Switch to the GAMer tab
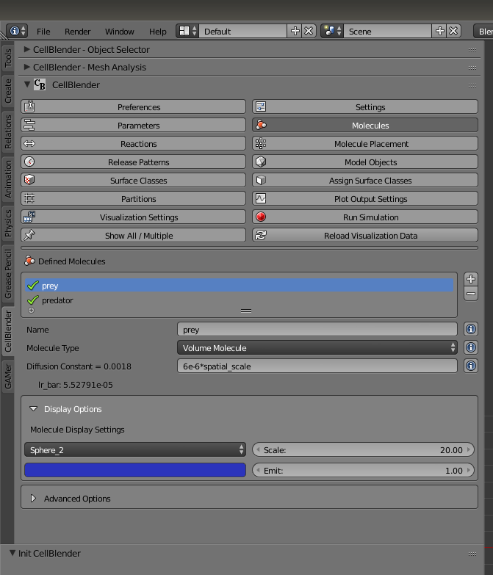Image resolution: width=493 pixels, height=575 pixels. 7,376
